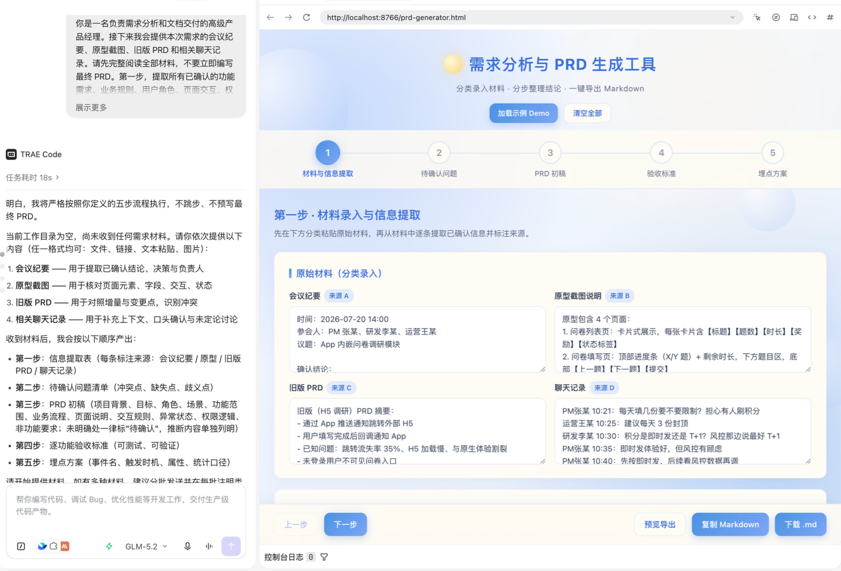Expand message with 展示更多

click(91, 107)
